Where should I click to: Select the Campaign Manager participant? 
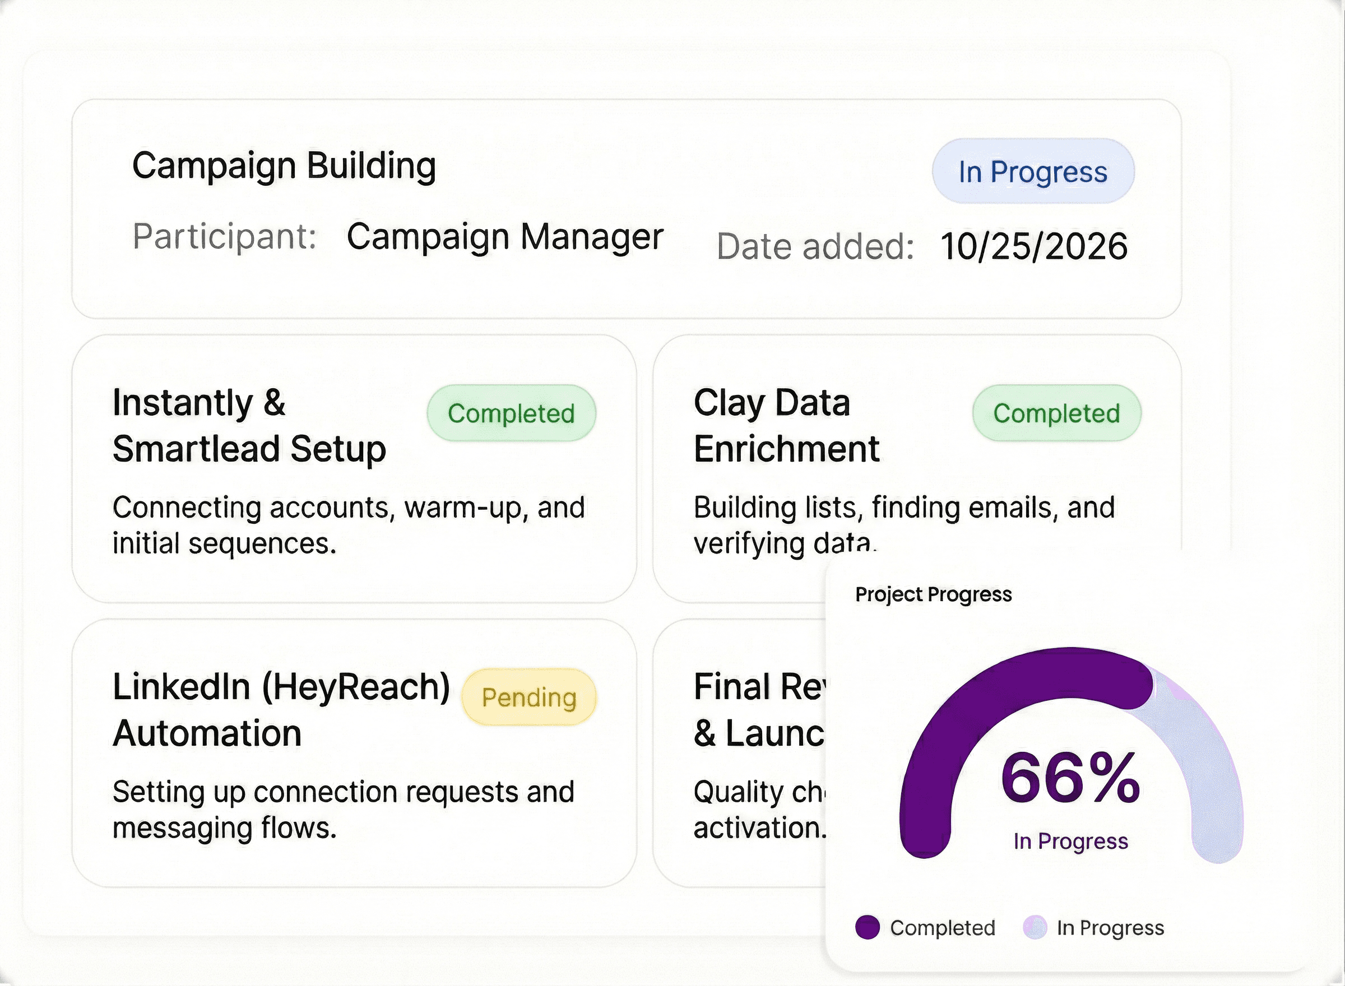504,237
